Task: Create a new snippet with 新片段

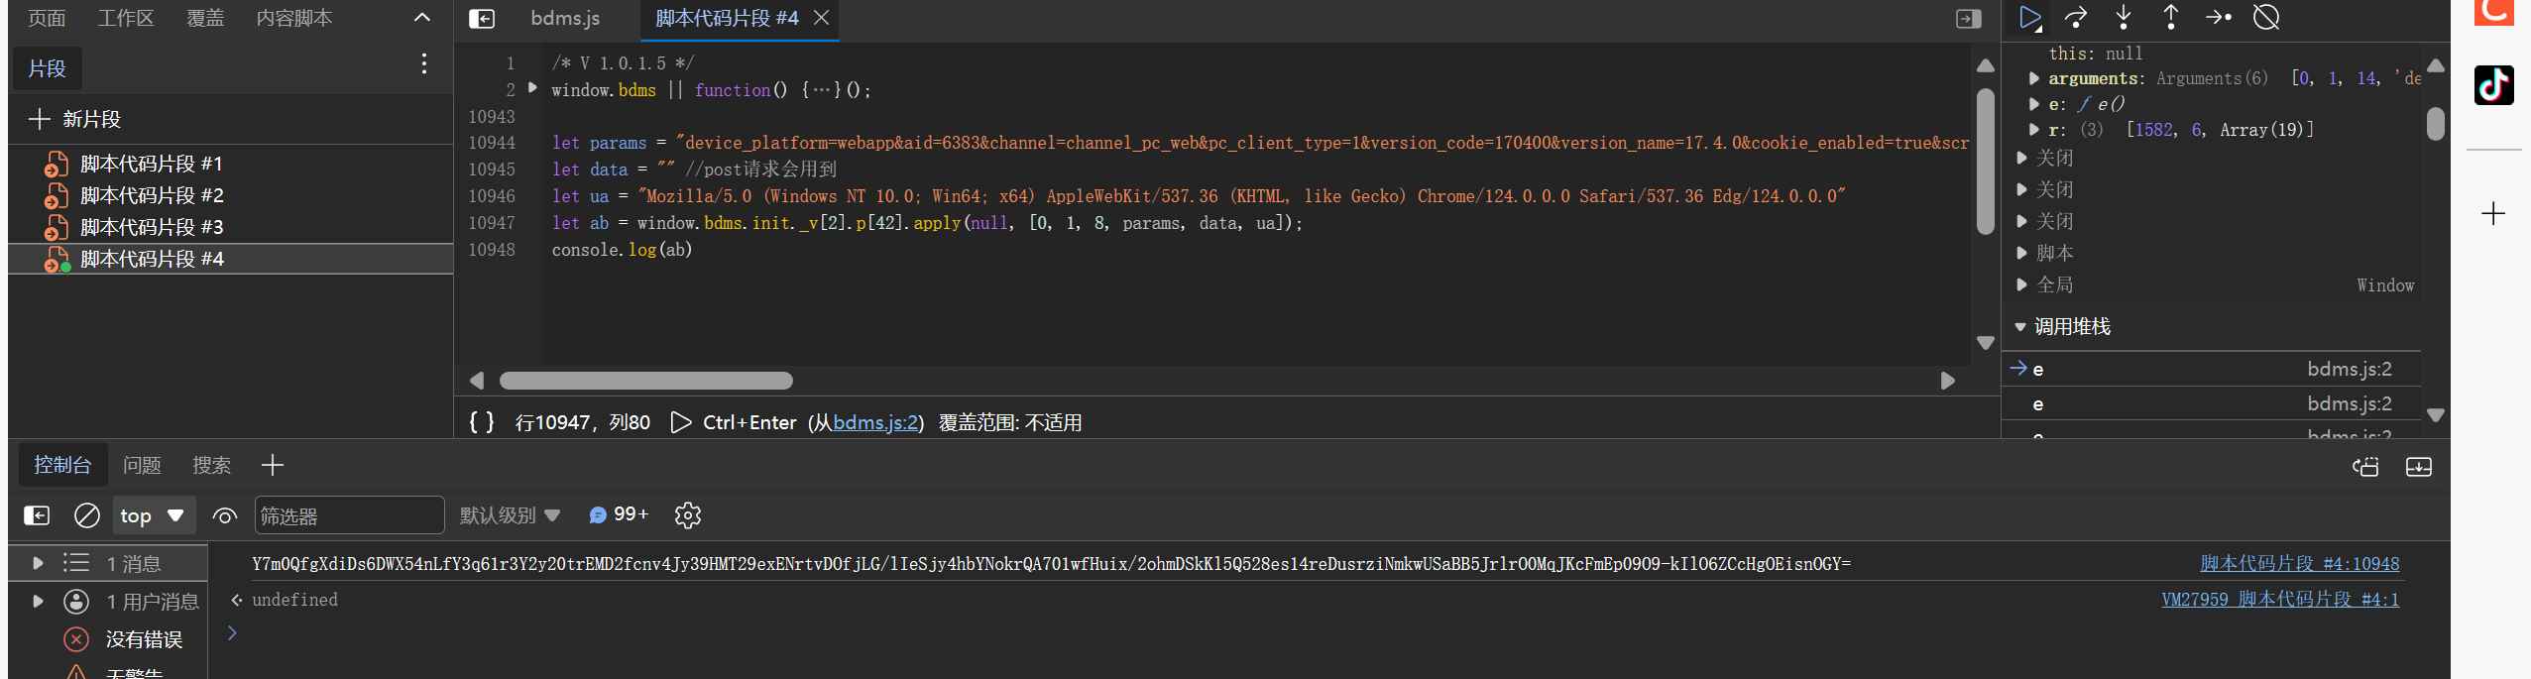Action: [76, 119]
